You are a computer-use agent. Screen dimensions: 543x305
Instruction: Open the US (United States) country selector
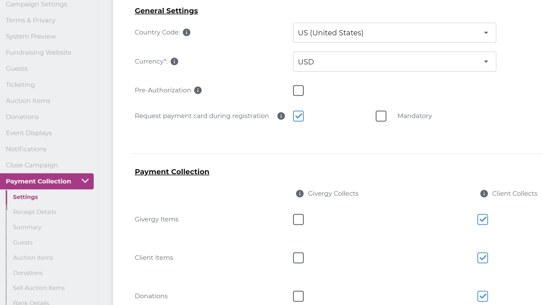click(394, 33)
